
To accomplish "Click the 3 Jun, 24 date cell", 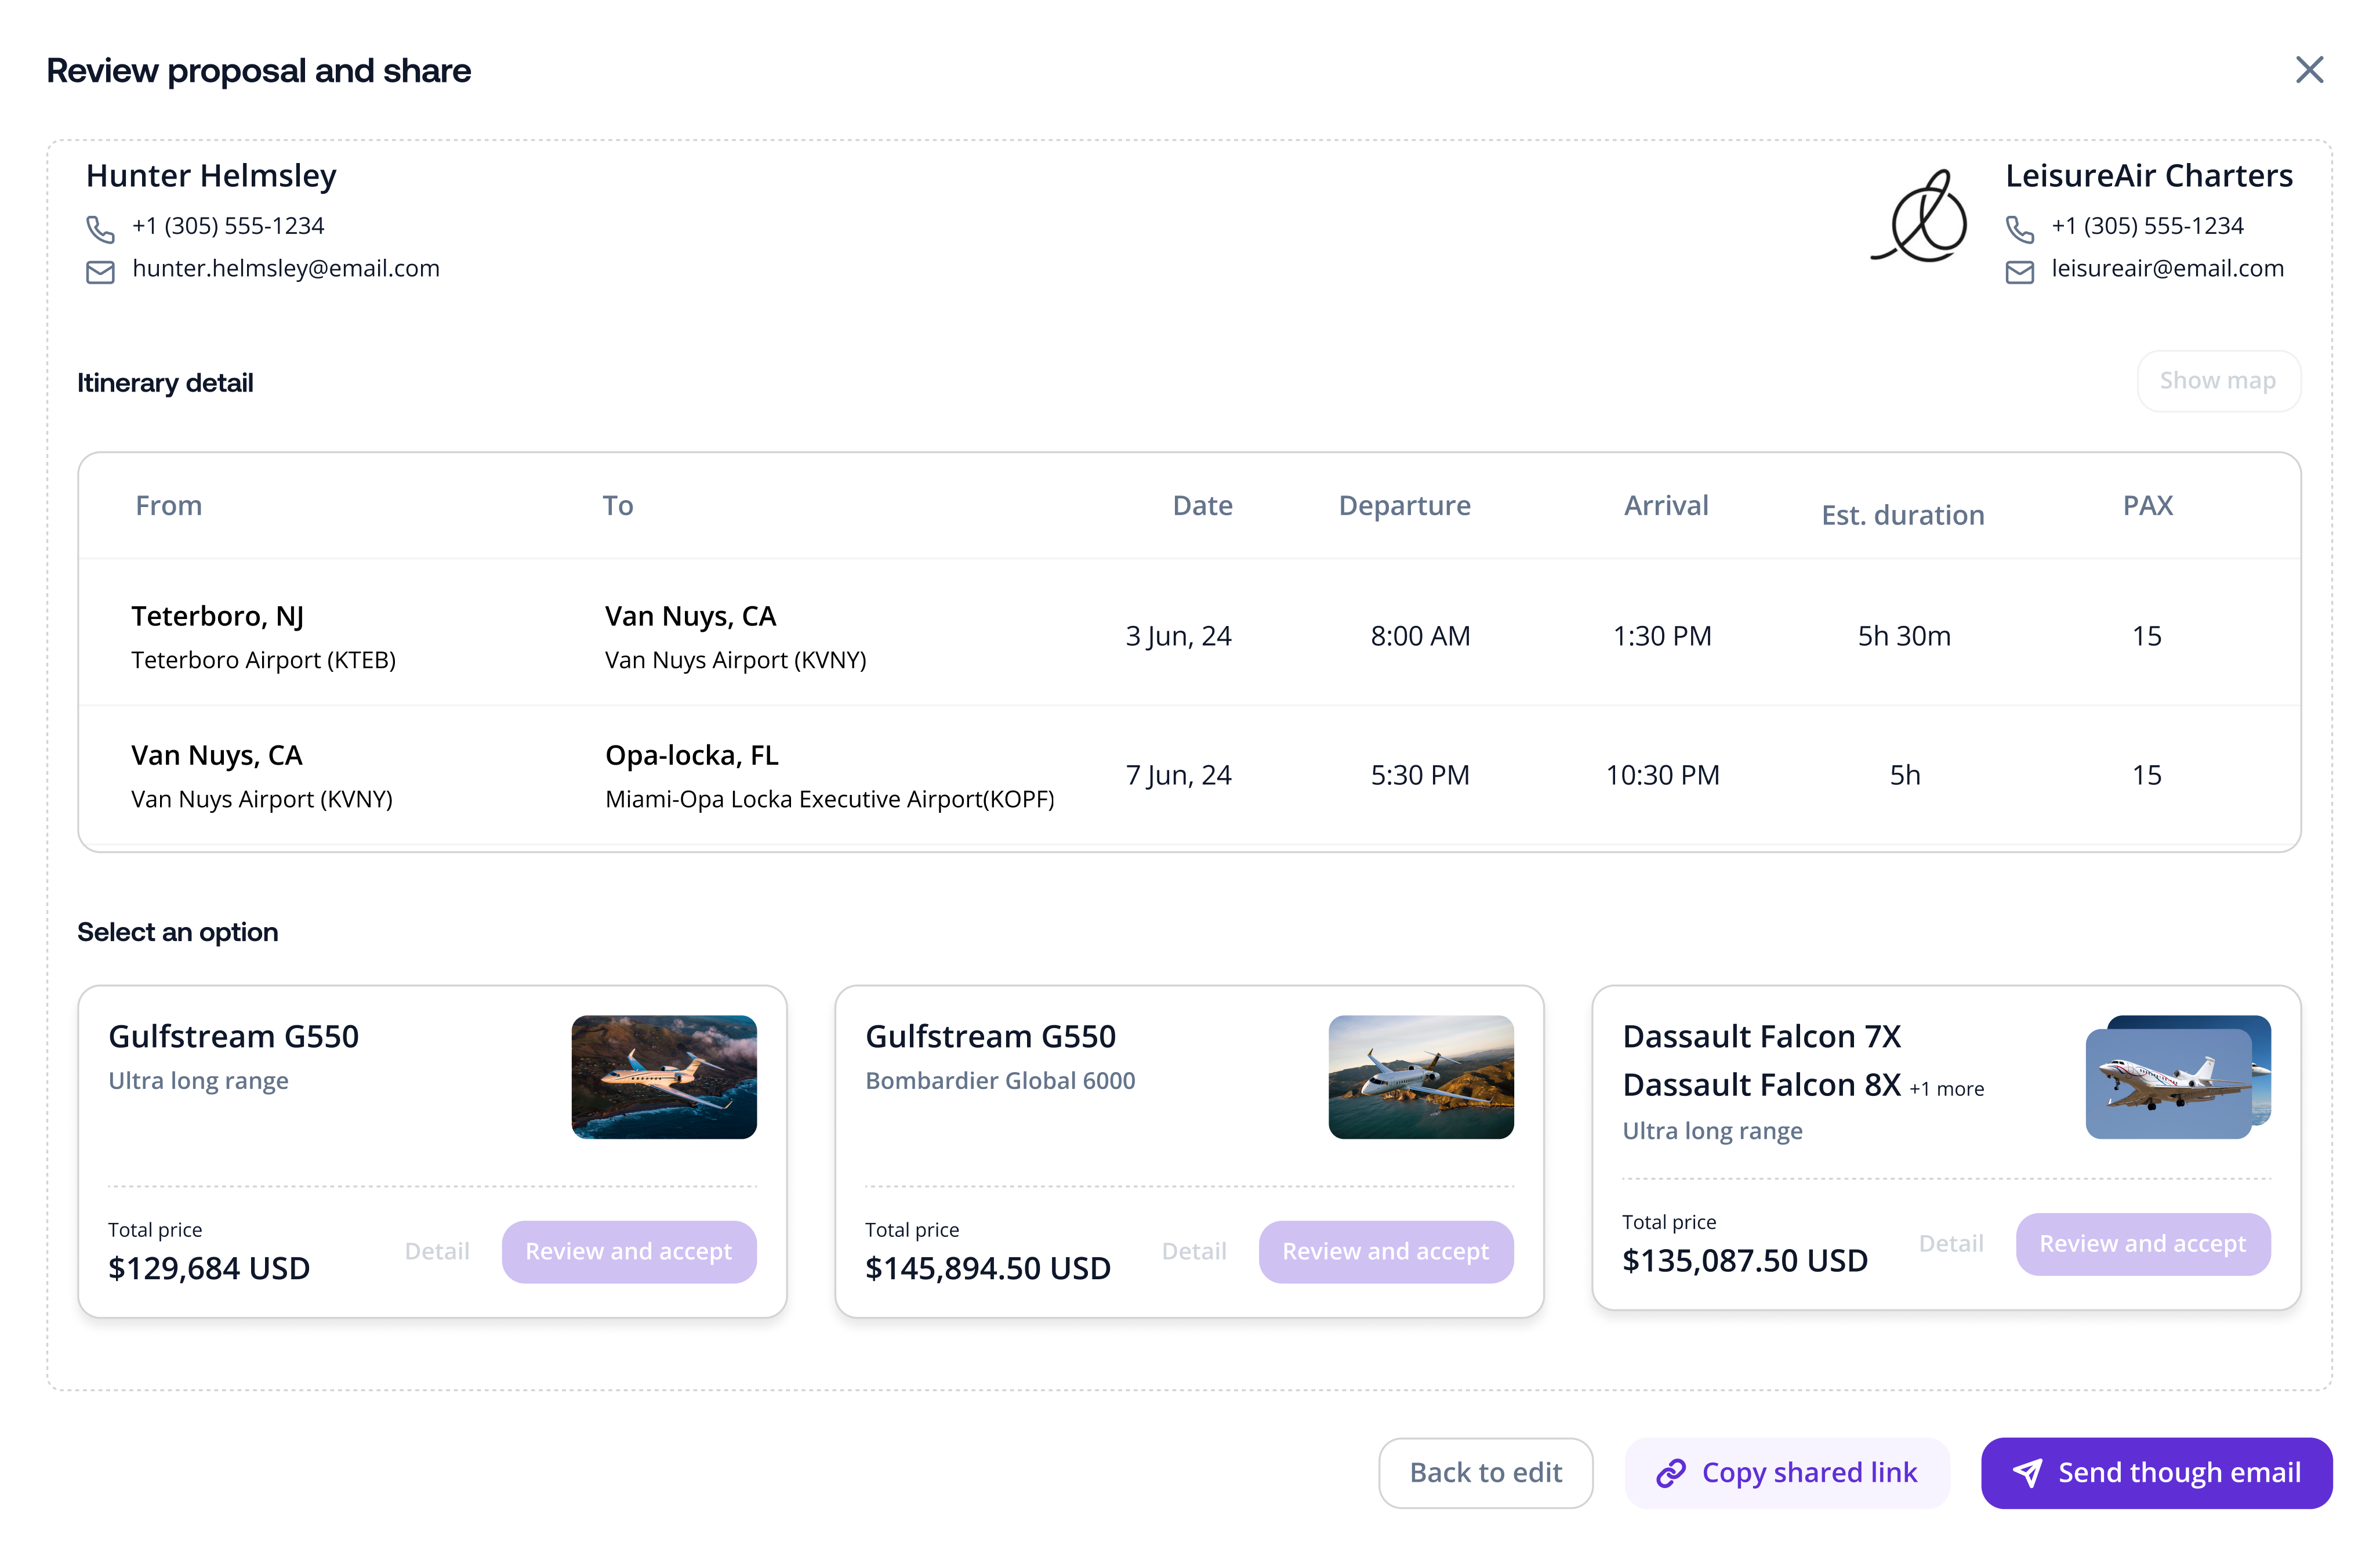I will 1179,636.
